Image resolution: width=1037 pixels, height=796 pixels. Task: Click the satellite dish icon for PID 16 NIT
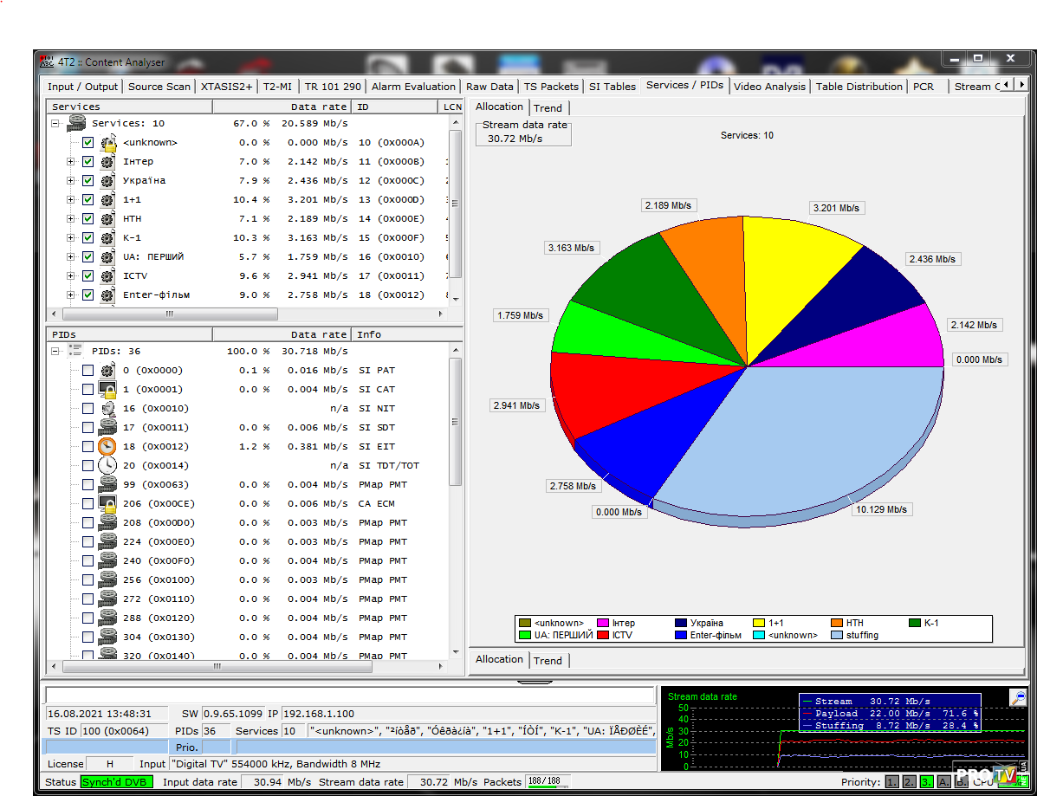(x=107, y=409)
